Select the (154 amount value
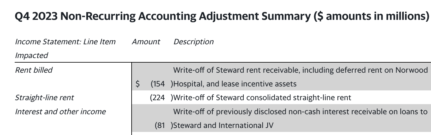The height and width of the screenshot is (135, 431). (x=158, y=84)
